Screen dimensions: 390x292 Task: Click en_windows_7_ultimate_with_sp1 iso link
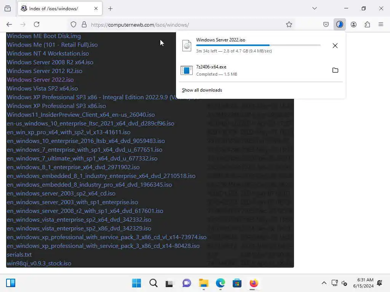82,159
